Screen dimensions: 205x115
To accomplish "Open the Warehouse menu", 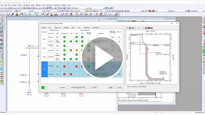I will 26,5.
